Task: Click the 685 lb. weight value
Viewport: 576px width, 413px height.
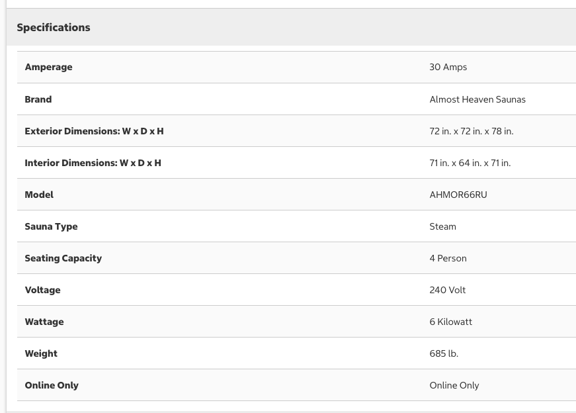Action: coord(443,353)
